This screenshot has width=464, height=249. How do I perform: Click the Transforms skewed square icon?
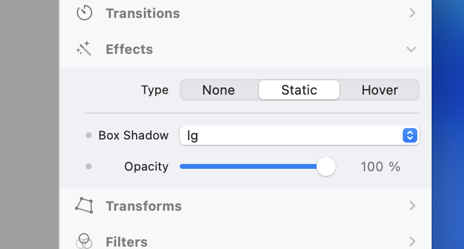pyautogui.click(x=84, y=206)
